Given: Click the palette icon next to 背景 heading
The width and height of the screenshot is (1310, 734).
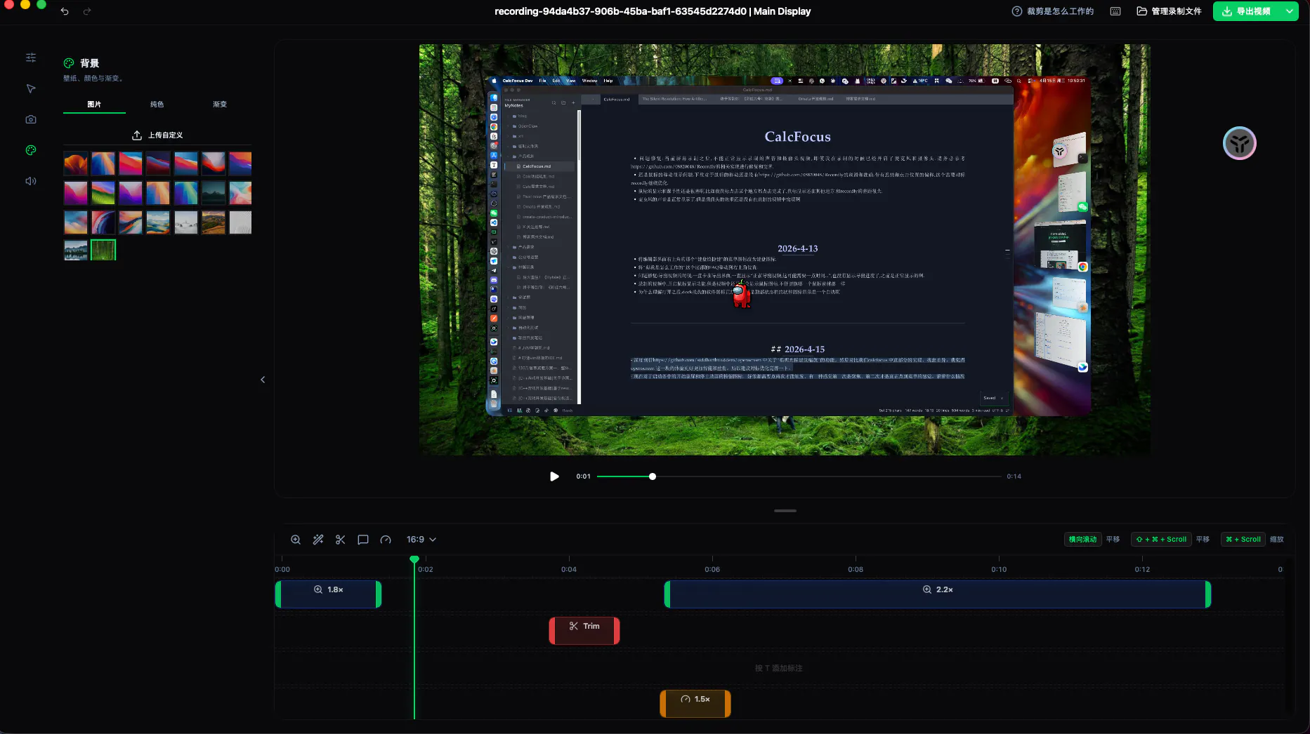Looking at the screenshot, I should (69, 63).
